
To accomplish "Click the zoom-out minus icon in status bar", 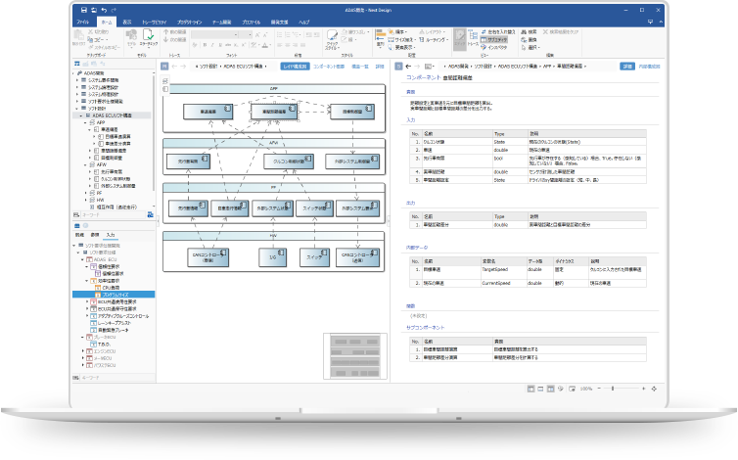I will pos(599,389).
